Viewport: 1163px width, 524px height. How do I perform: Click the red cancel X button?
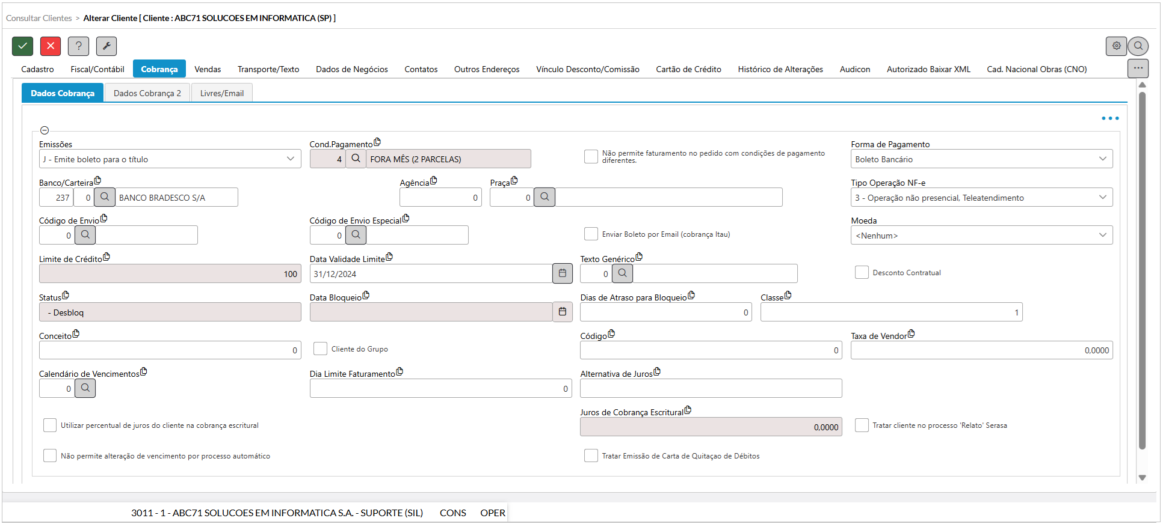pyautogui.click(x=51, y=46)
